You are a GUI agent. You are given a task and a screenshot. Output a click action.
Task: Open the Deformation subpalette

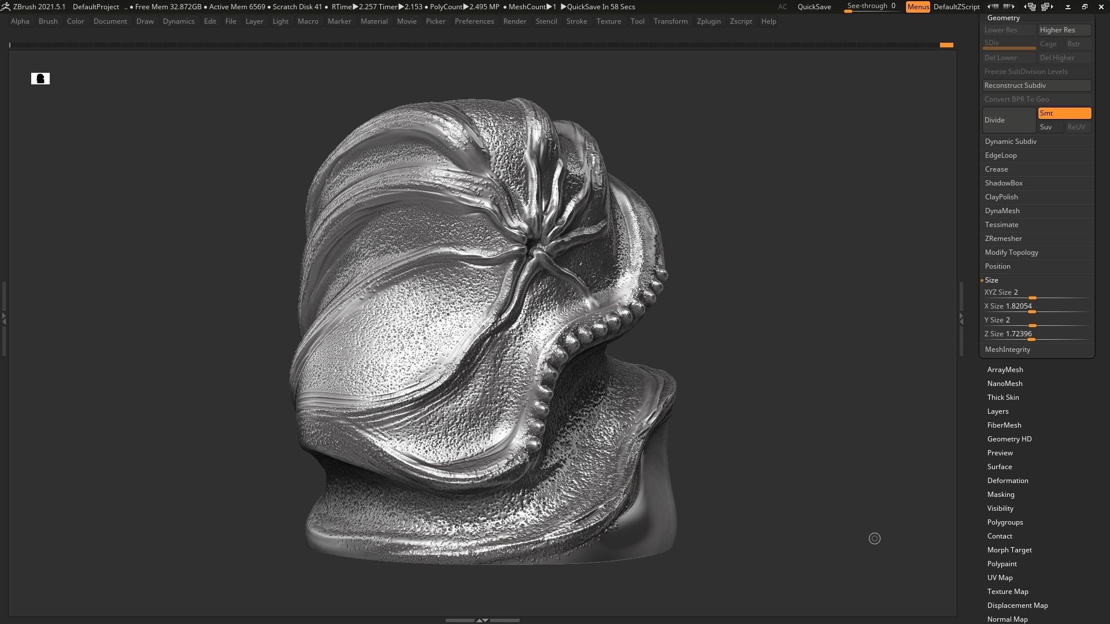1008,481
